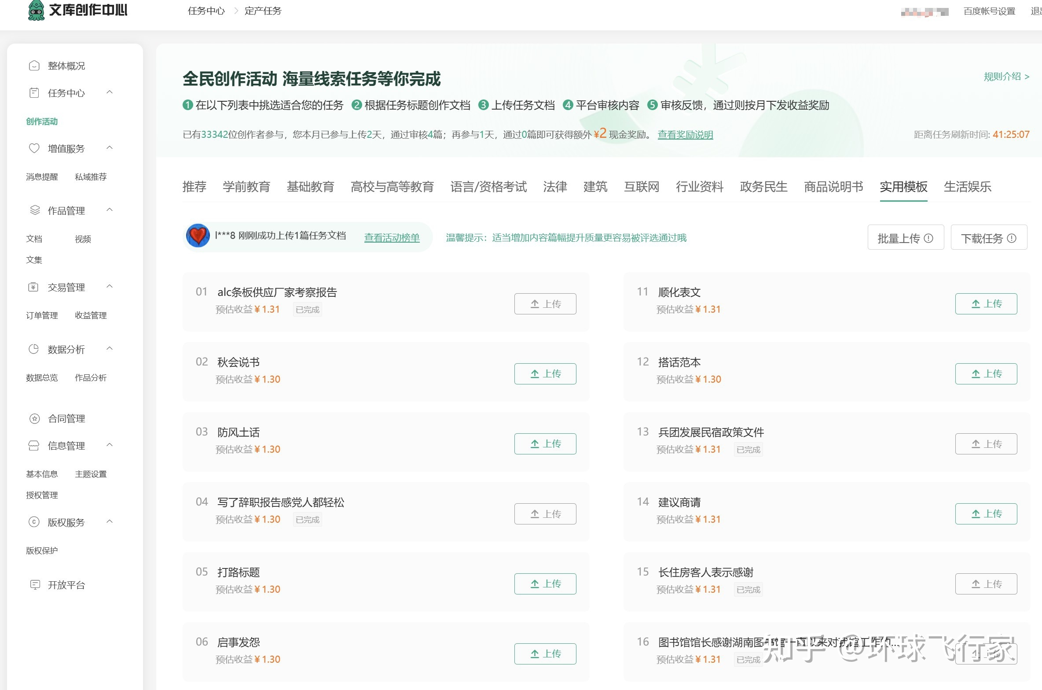The image size is (1042, 690).
Task: Click info icon beside 下载任务
Action: [x=1012, y=238]
